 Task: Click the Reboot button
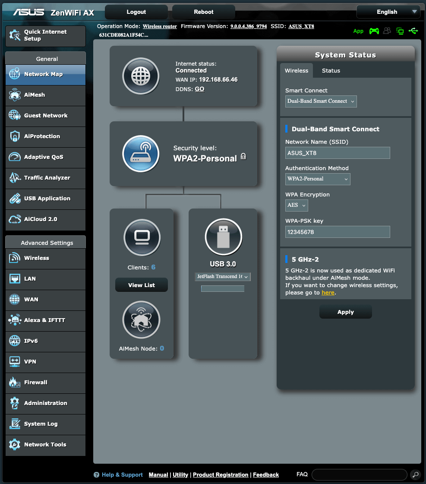click(204, 12)
